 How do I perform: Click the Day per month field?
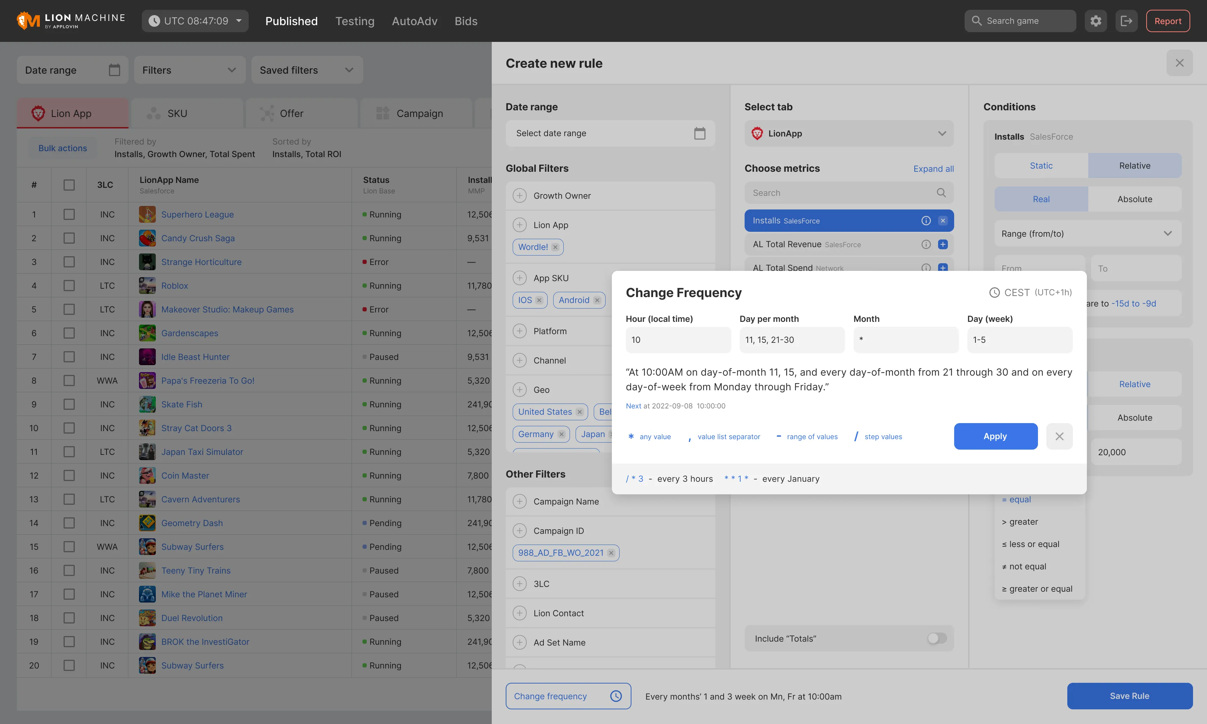click(792, 340)
